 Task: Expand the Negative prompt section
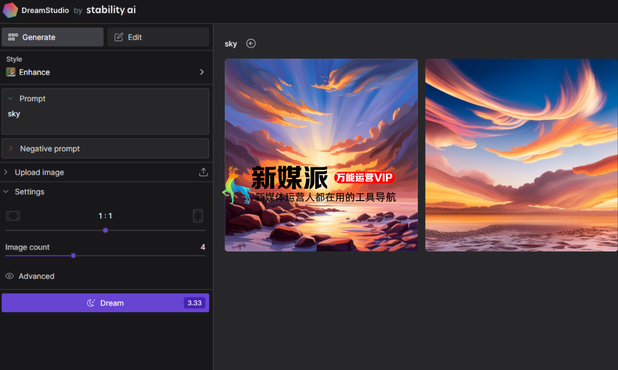tap(105, 148)
